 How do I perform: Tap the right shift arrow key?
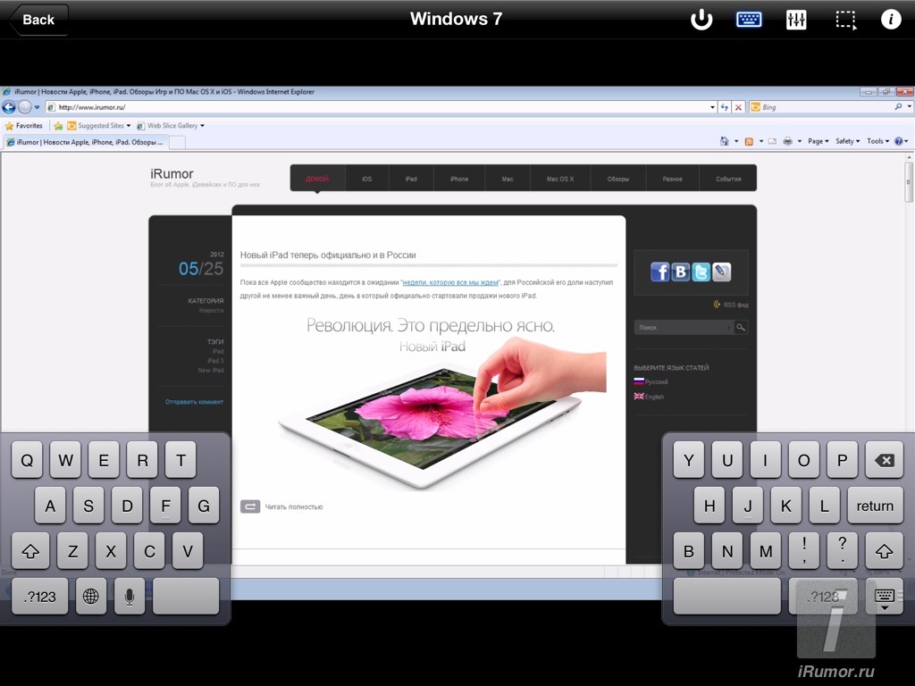[884, 550]
